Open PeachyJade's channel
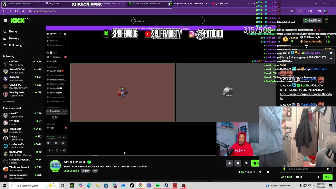 22,94
